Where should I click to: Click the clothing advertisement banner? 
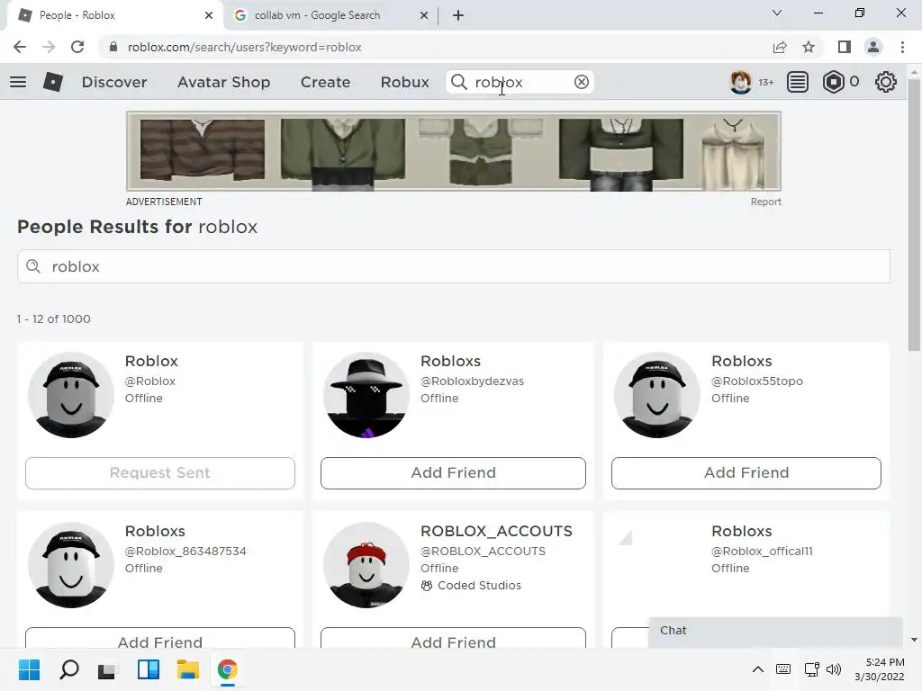click(454, 151)
